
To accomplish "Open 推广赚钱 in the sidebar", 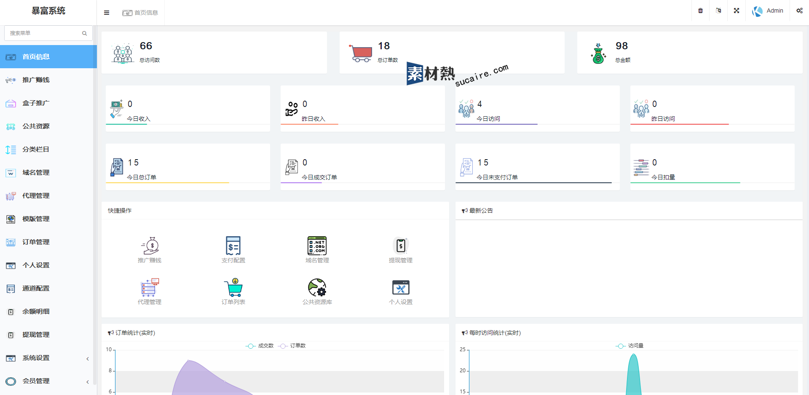I will point(48,80).
